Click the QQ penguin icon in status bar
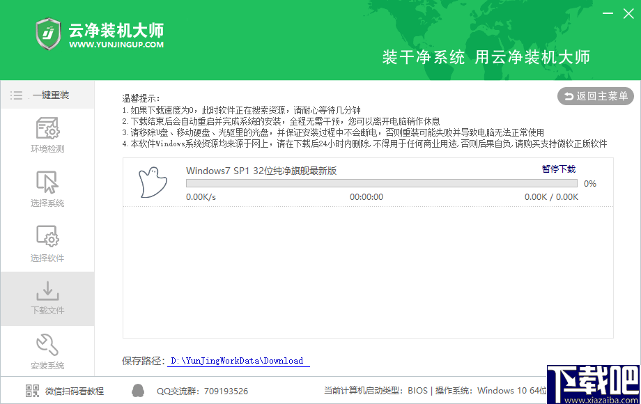The image size is (641, 404). [x=137, y=391]
